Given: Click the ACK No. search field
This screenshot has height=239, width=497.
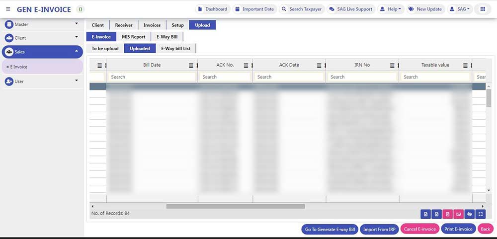Looking at the screenshot, I should coord(225,77).
